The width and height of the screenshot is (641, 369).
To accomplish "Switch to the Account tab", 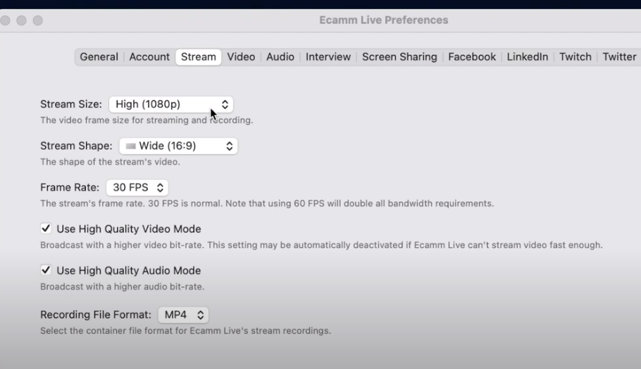I will [149, 57].
